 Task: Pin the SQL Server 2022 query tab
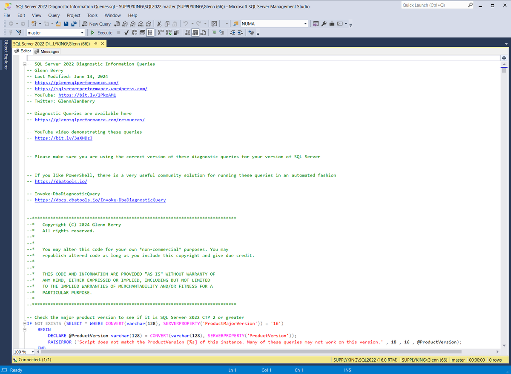96,44
